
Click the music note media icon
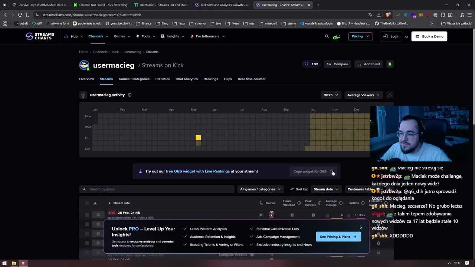[462, 15]
